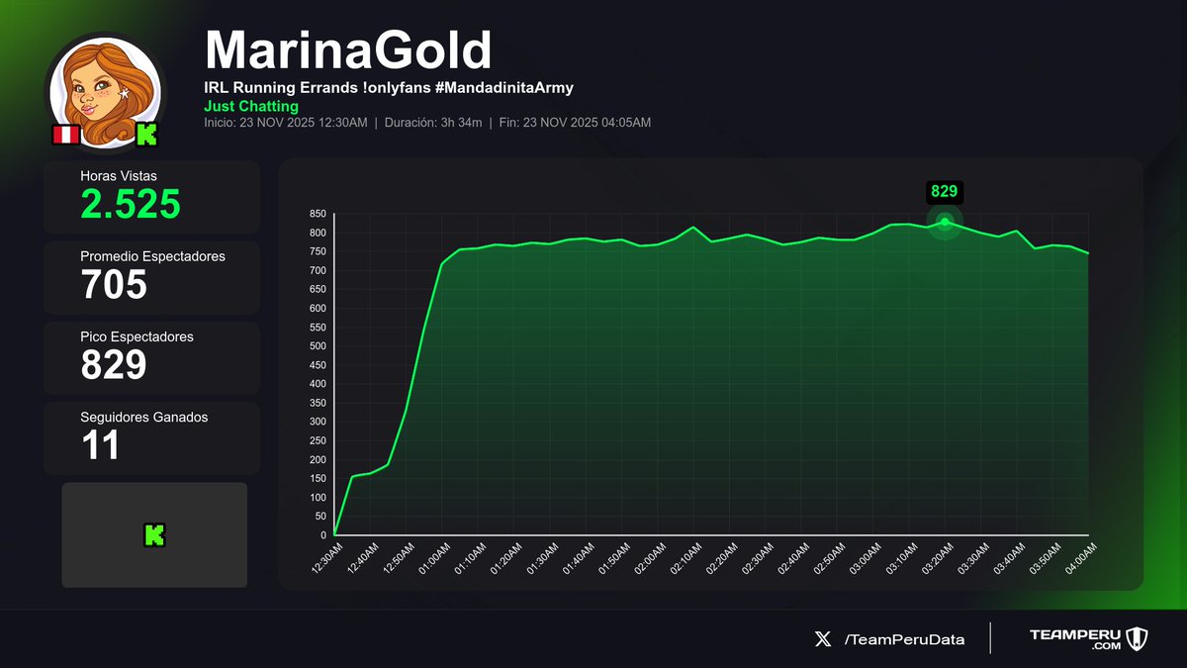
Task: Click the 850 y-axis label
Action: tap(318, 214)
